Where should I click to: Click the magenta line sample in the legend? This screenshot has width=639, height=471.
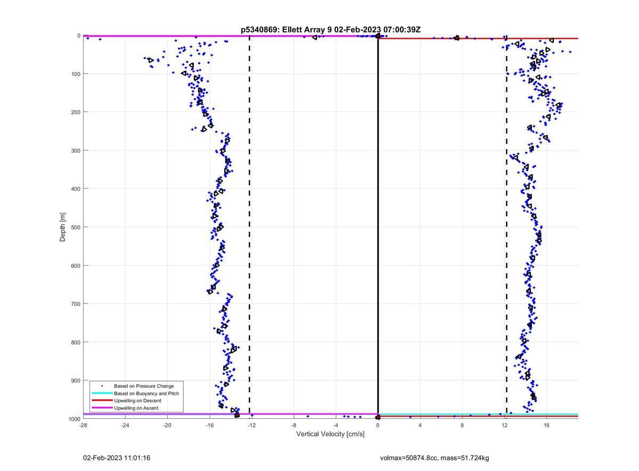tap(102, 408)
